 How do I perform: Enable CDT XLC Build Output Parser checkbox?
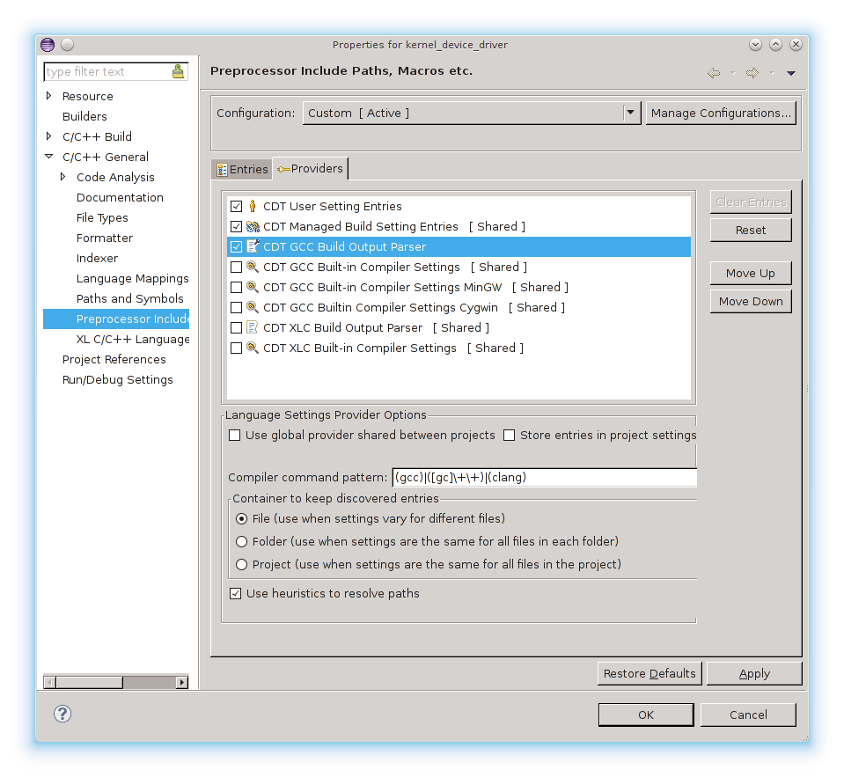(x=236, y=327)
